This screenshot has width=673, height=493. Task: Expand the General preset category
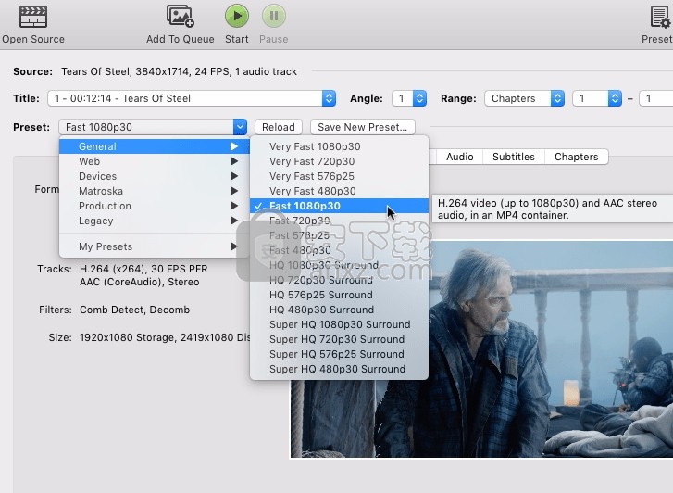click(x=155, y=146)
